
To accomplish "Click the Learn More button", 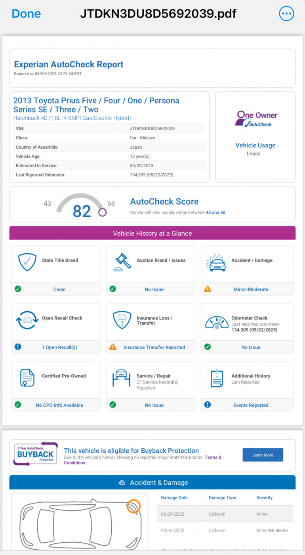I will (263, 455).
